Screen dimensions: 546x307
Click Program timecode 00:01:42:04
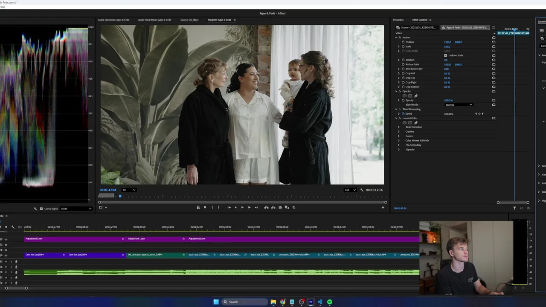coord(108,190)
